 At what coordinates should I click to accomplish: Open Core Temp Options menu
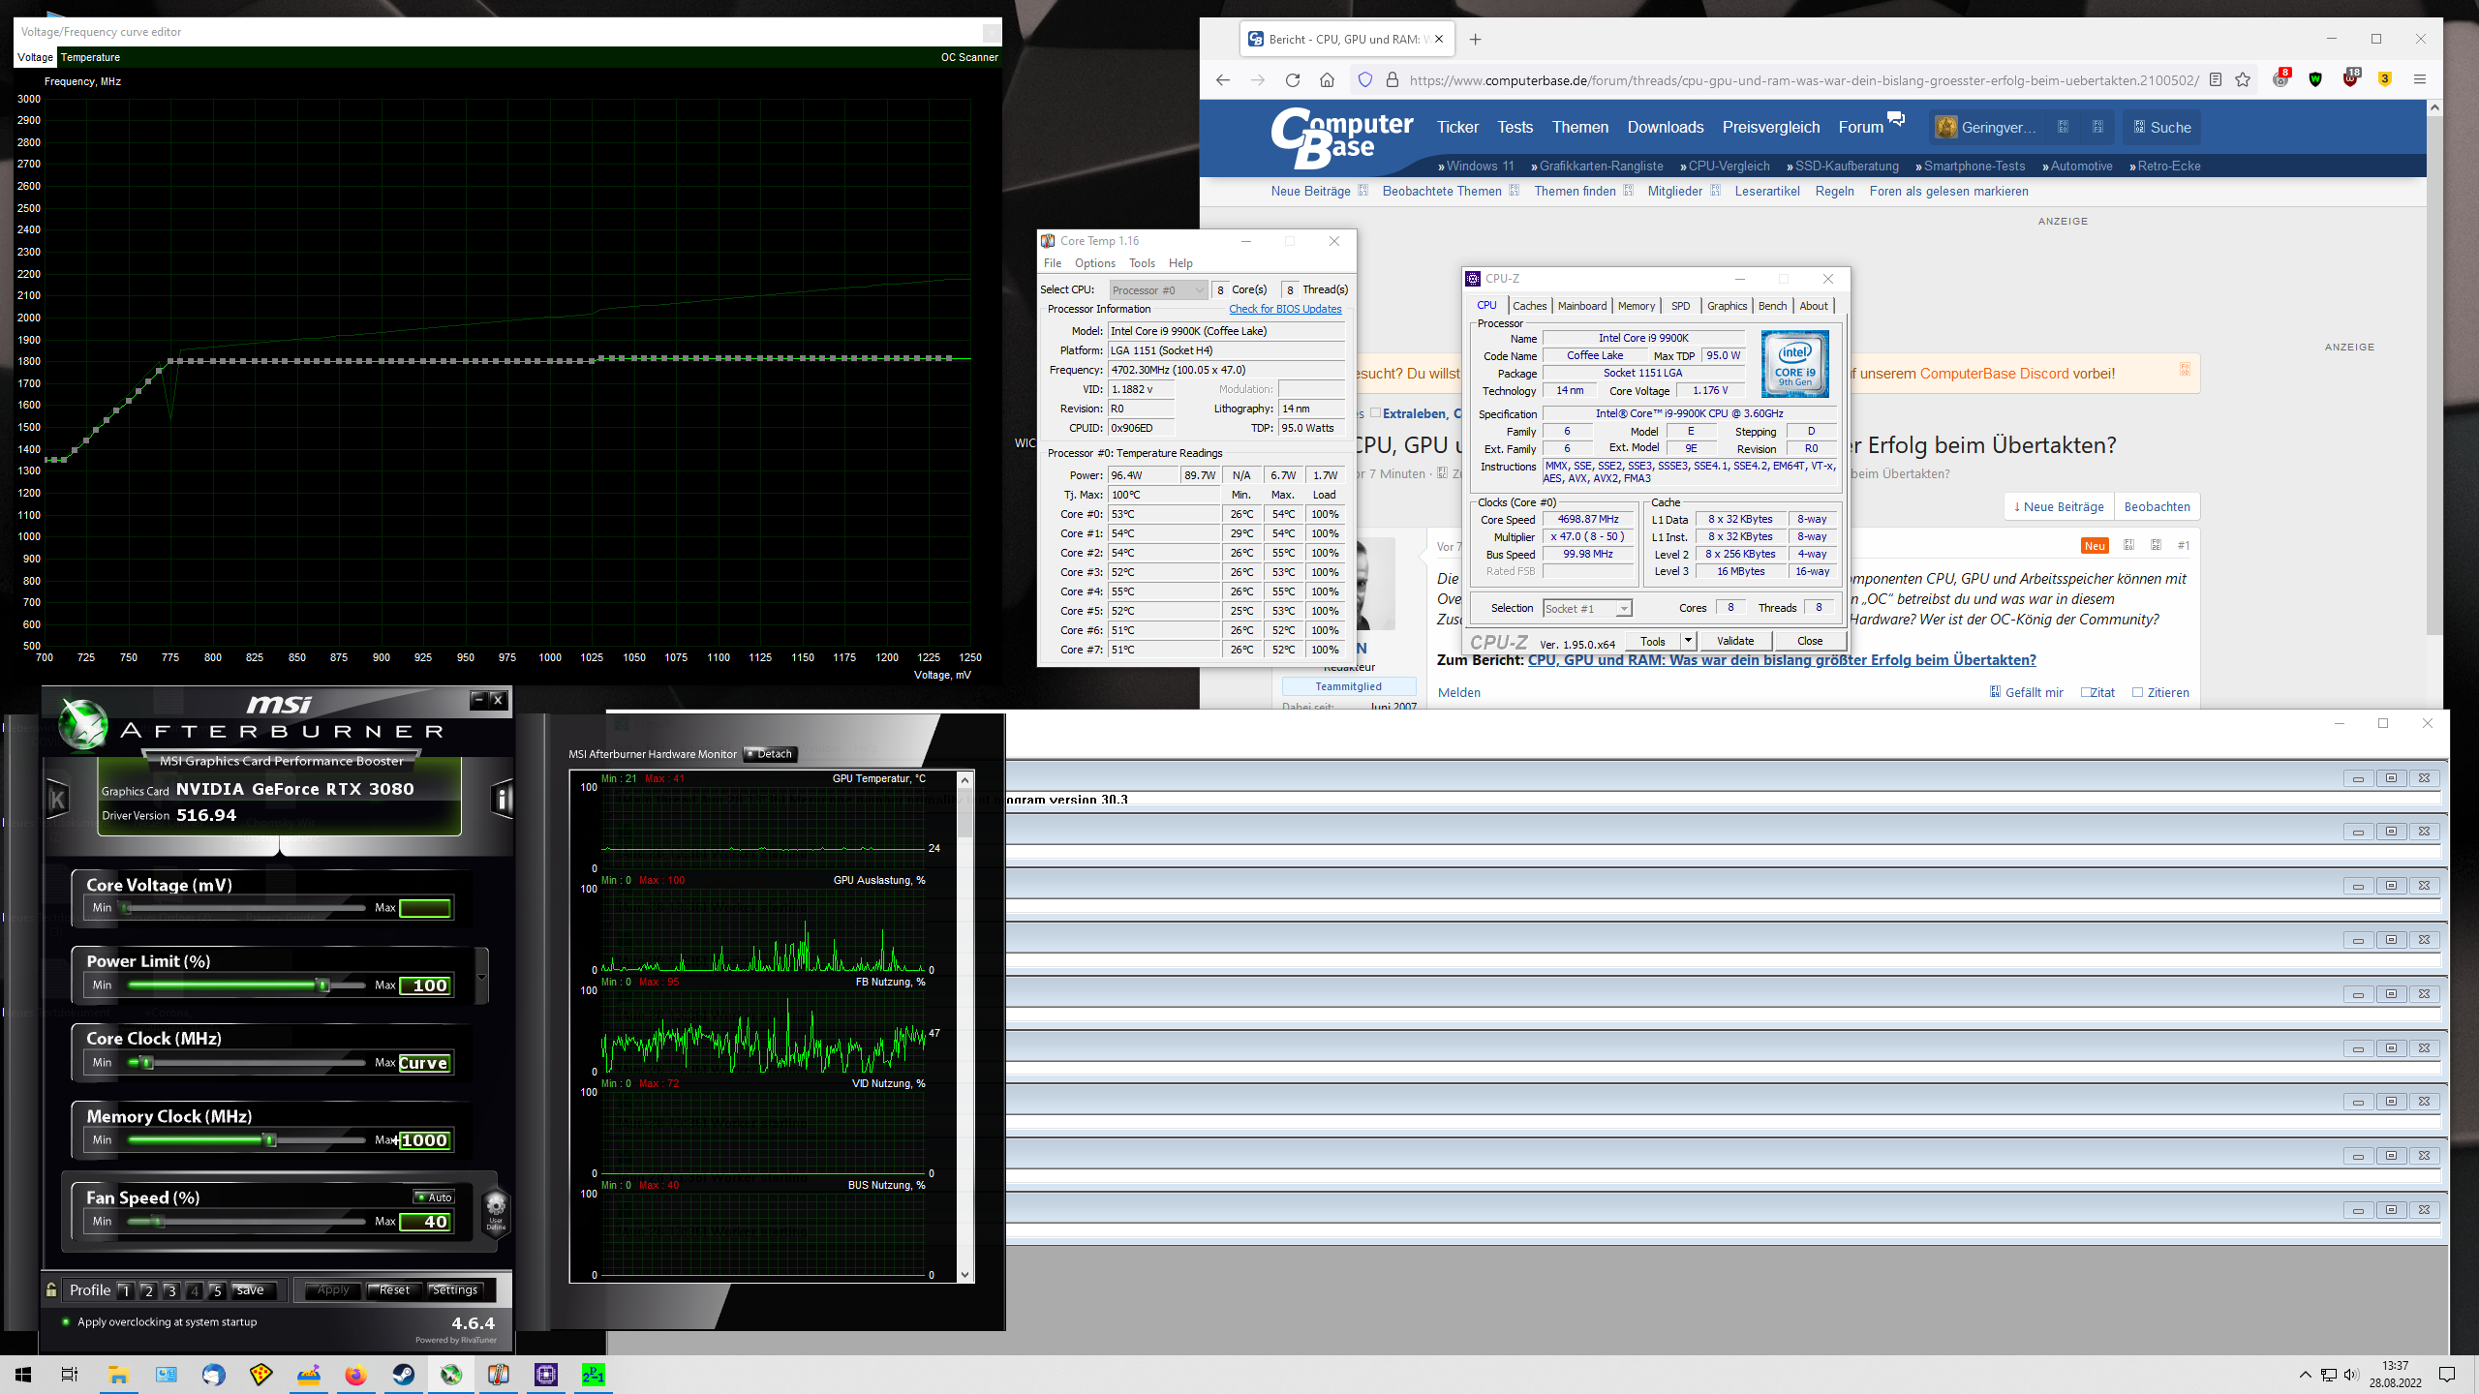(x=1094, y=263)
